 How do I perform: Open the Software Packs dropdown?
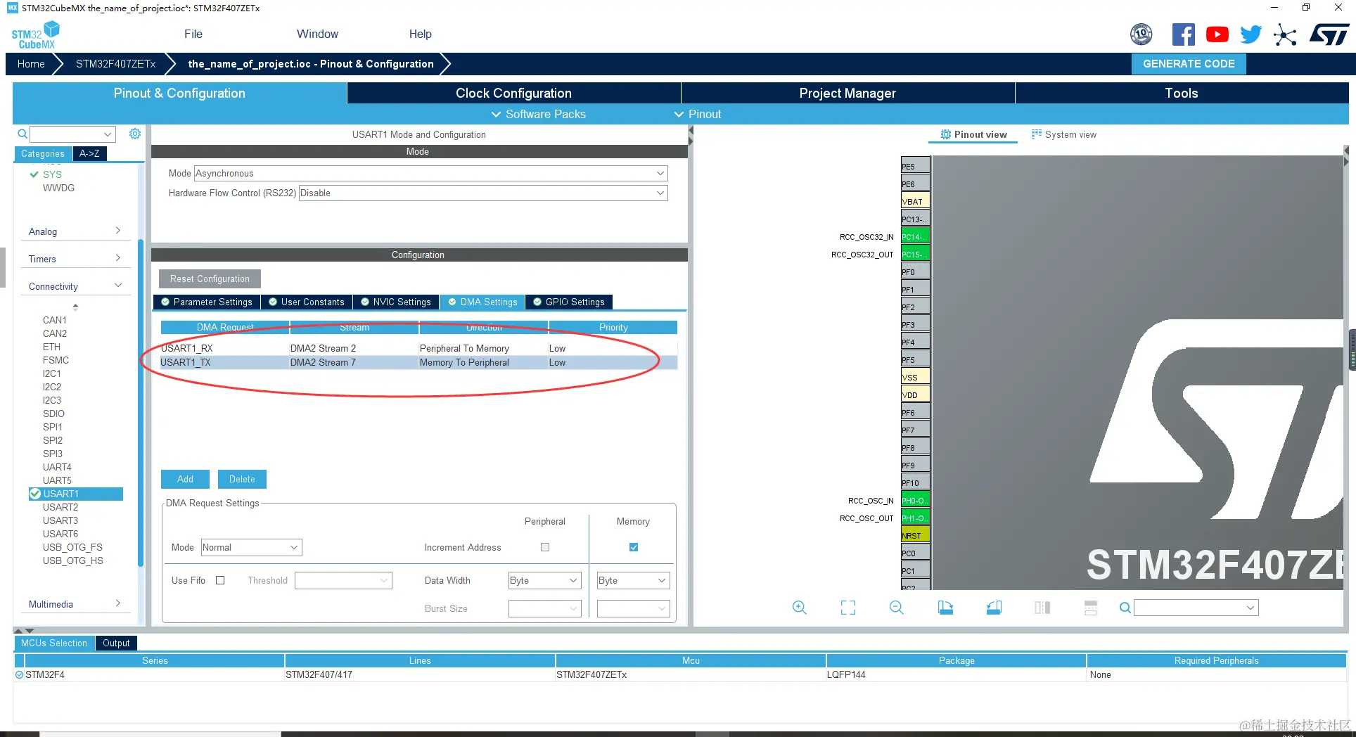538,114
